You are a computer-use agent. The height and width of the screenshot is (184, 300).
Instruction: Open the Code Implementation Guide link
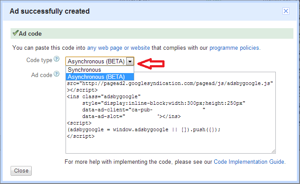tap(249, 162)
